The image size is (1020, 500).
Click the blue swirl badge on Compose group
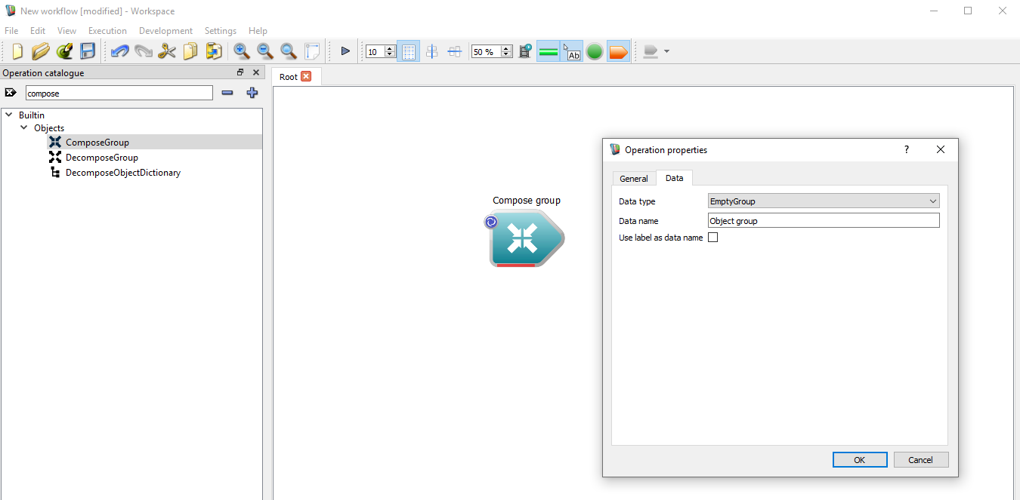pos(490,222)
